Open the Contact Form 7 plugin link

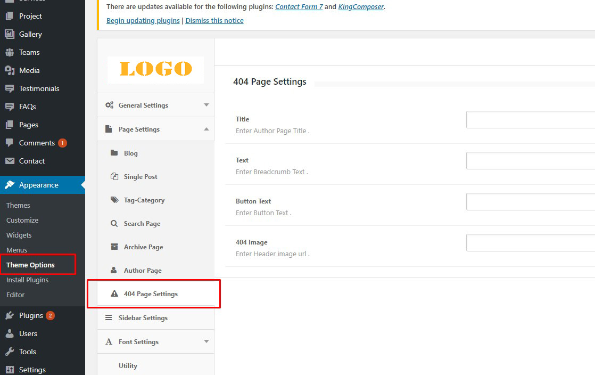(x=299, y=7)
